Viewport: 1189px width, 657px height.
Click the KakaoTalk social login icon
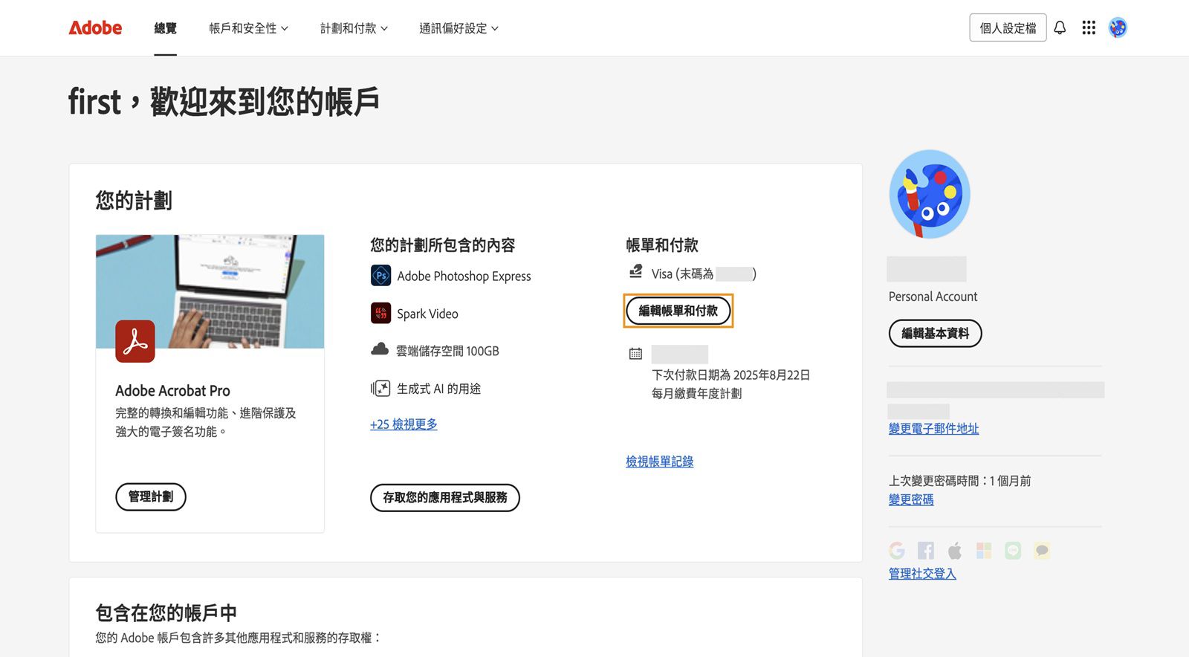click(1042, 550)
